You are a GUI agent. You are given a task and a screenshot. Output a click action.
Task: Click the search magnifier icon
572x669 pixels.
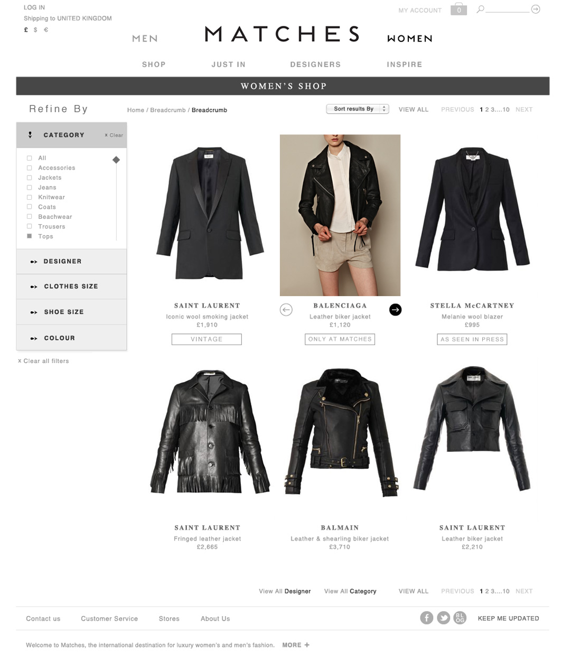[x=480, y=9]
